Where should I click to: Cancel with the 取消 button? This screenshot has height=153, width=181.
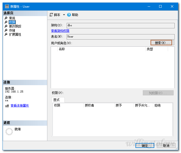(166, 146)
